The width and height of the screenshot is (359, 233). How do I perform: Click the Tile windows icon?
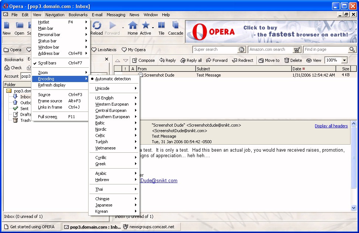tap(161, 26)
